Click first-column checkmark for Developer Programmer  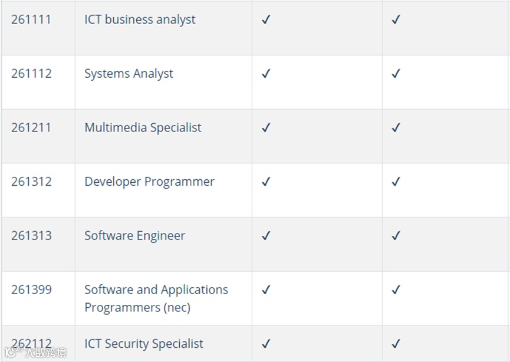[x=266, y=182]
